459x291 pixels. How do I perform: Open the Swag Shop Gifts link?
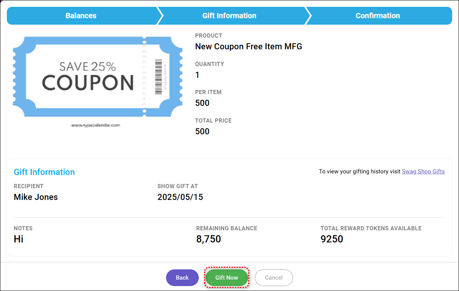(423, 171)
